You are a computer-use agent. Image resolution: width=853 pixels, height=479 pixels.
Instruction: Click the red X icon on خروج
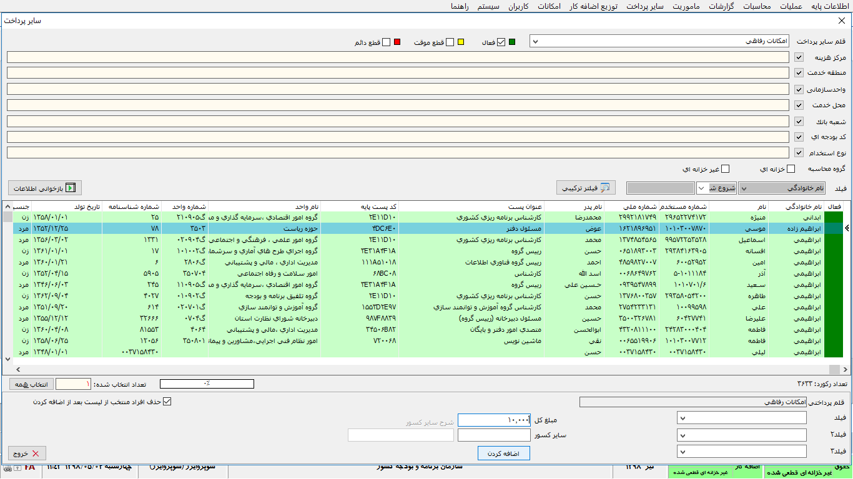[36, 453]
